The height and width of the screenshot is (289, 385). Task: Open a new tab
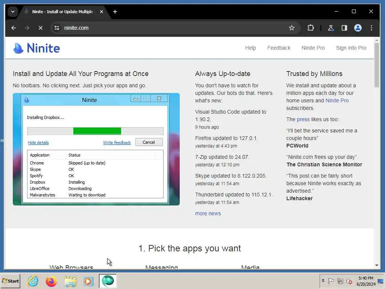click(x=115, y=12)
